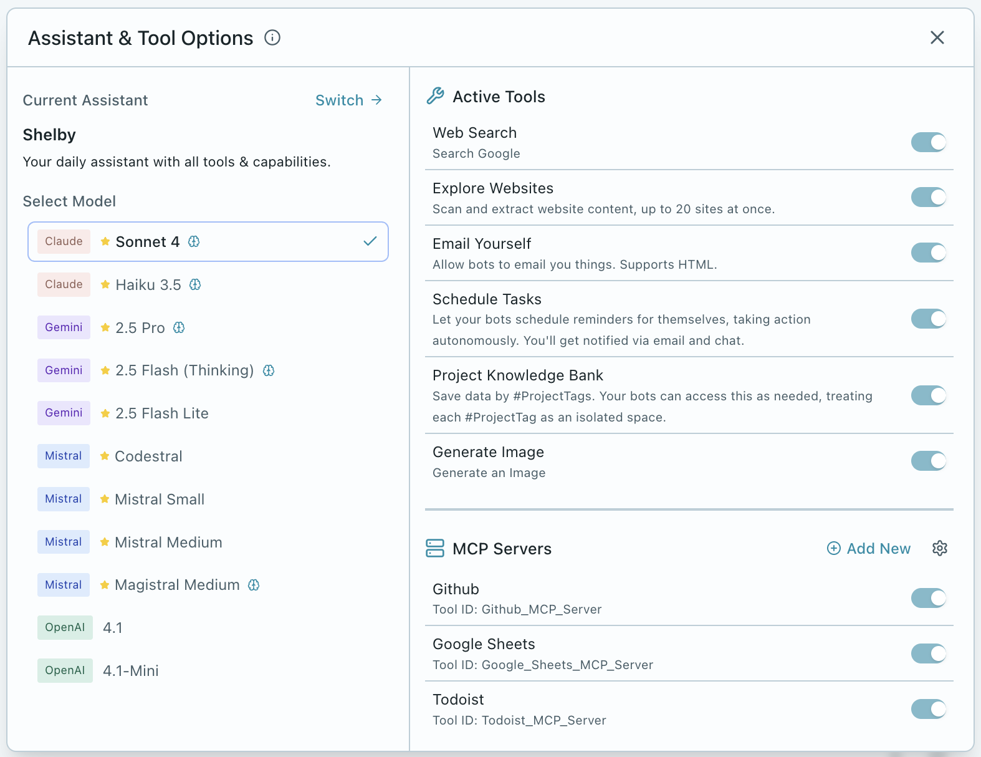The width and height of the screenshot is (981, 757).
Task: Click the info icon beside Assistant & Tool Options
Action: pos(272,37)
